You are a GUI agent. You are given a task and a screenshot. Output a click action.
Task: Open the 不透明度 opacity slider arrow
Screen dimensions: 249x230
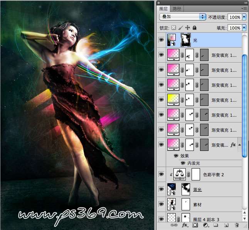point(244,17)
